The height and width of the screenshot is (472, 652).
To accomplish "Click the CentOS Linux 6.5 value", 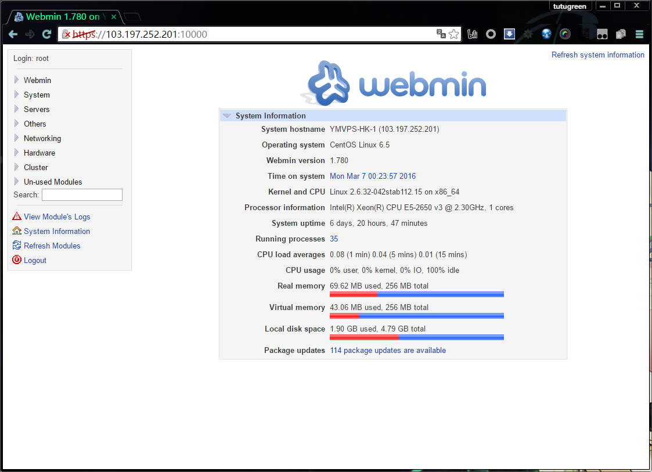I will pos(360,145).
